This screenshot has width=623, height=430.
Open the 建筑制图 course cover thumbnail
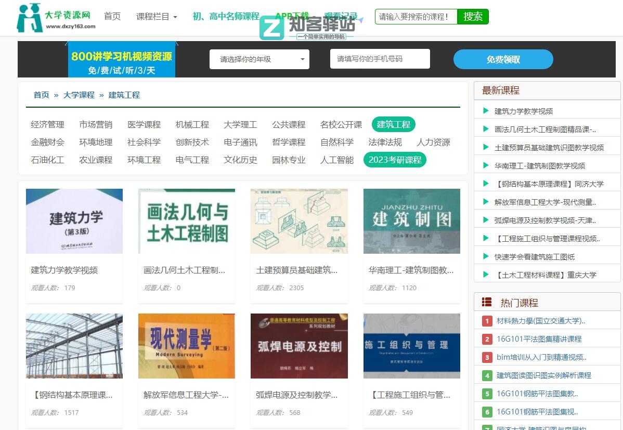(411, 221)
